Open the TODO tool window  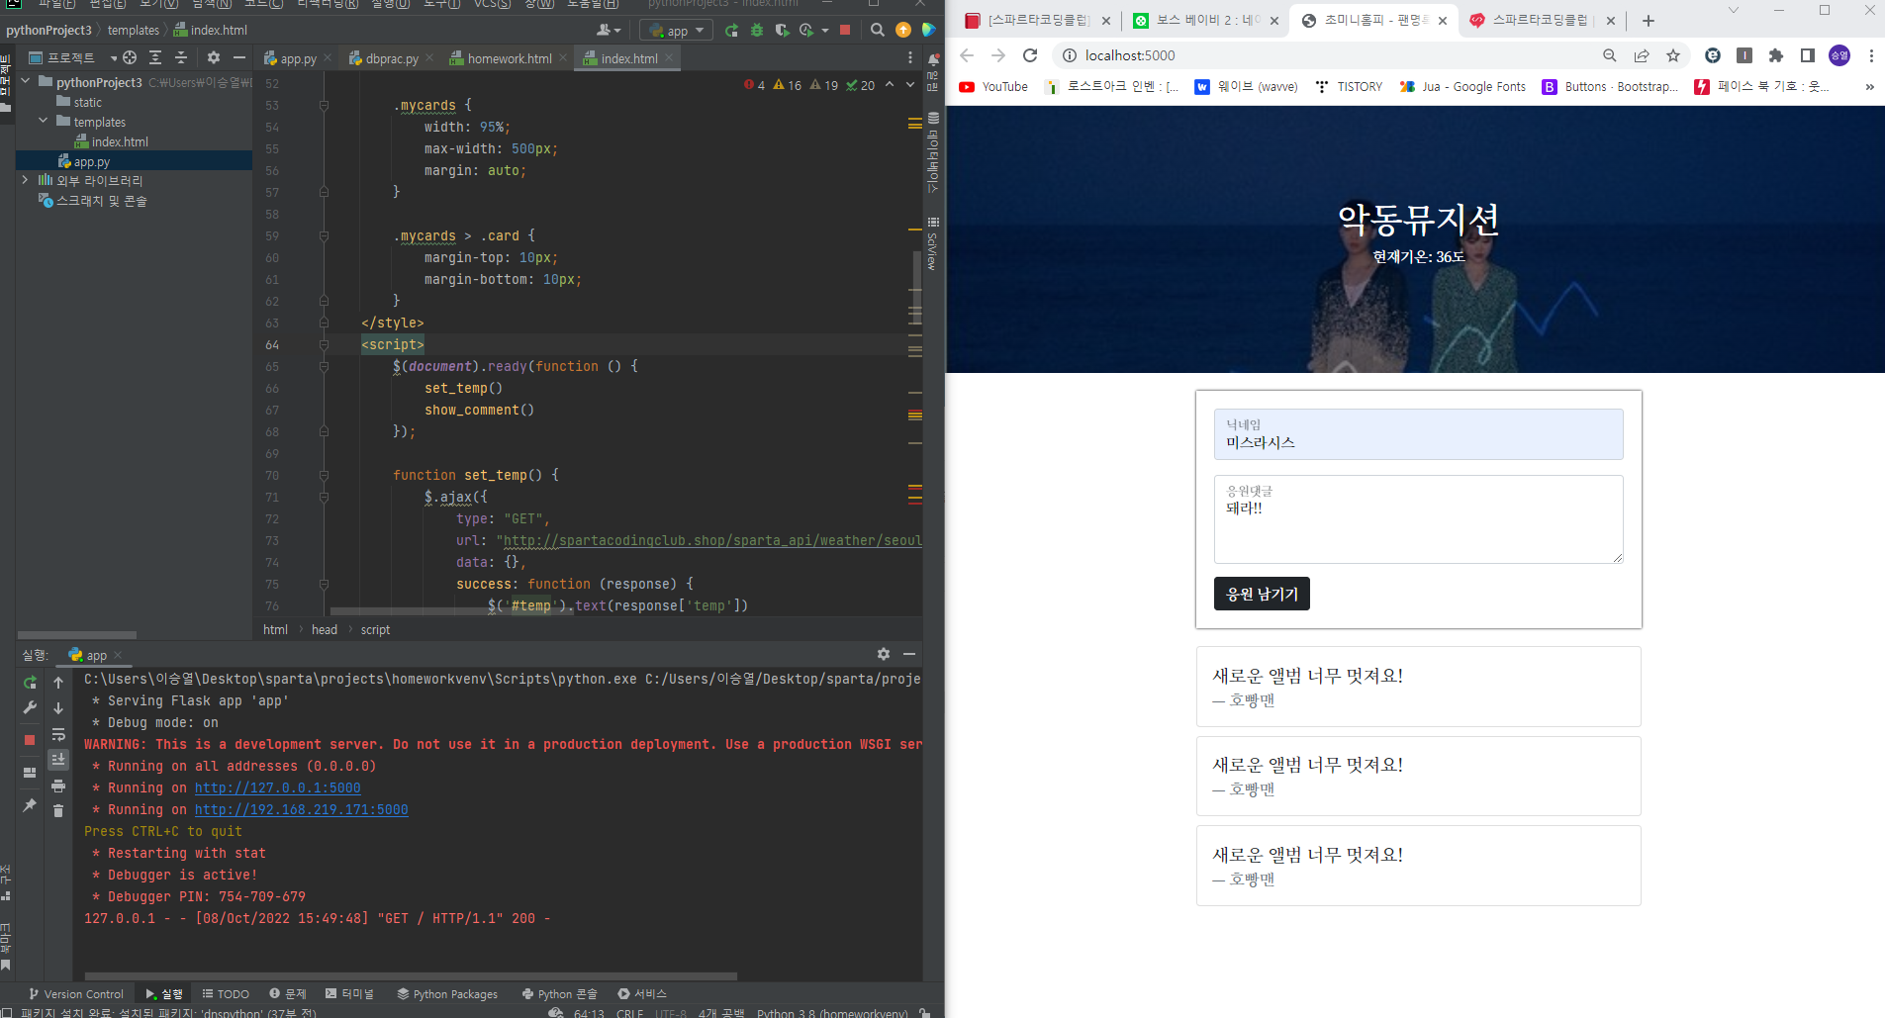click(x=226, y=993)
